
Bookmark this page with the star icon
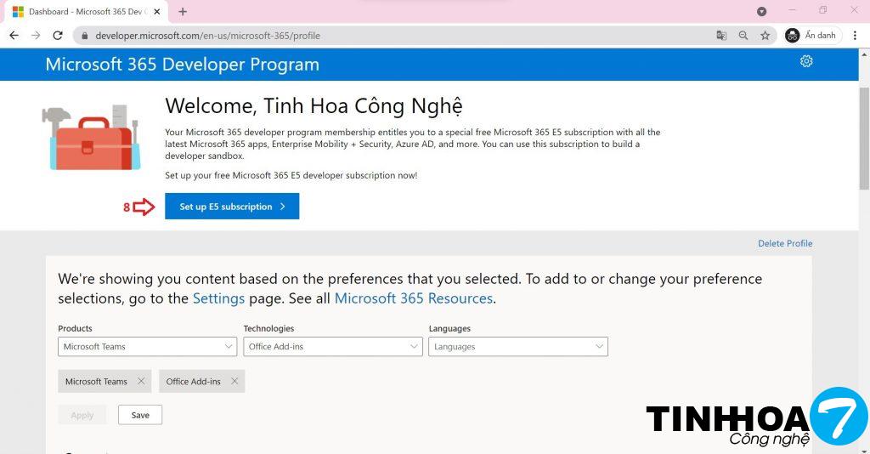[x=765, y=36]
